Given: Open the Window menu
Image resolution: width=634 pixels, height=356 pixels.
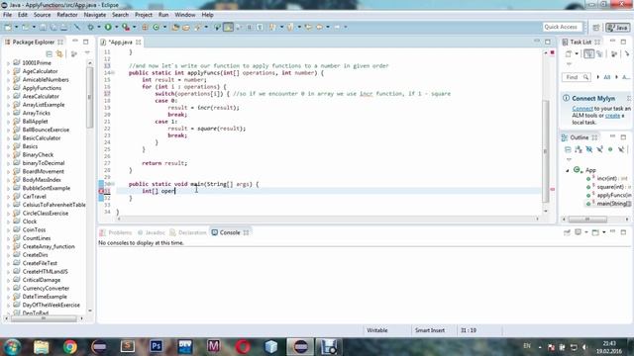Looking at the screenshot, I should click(185, 15).
